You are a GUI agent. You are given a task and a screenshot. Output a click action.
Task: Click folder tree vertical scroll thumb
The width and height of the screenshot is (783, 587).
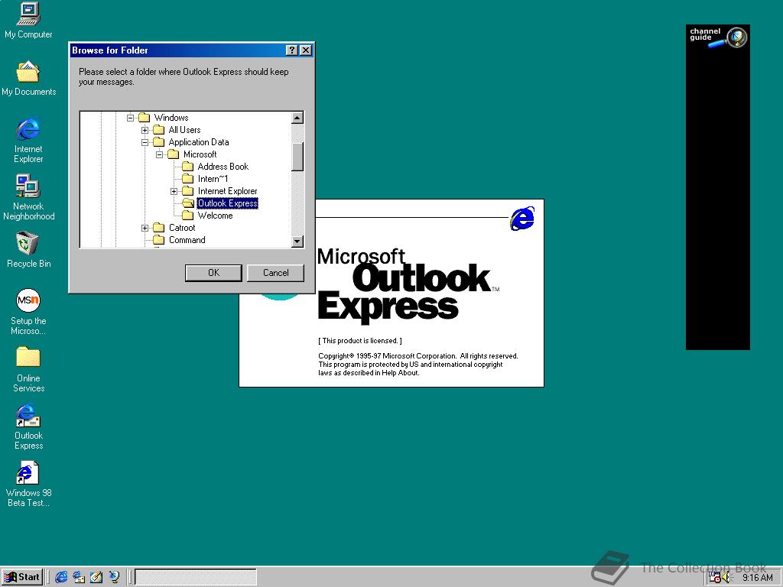click(297, 157)
